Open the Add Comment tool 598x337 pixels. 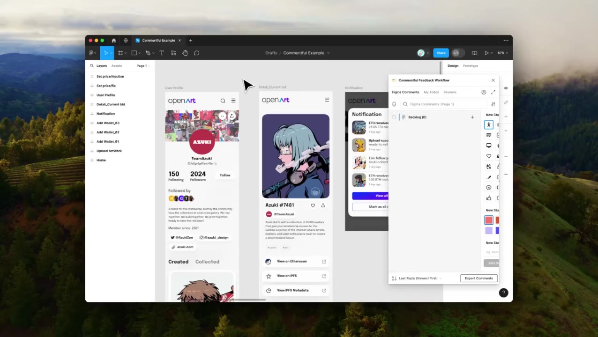(197, 53)
